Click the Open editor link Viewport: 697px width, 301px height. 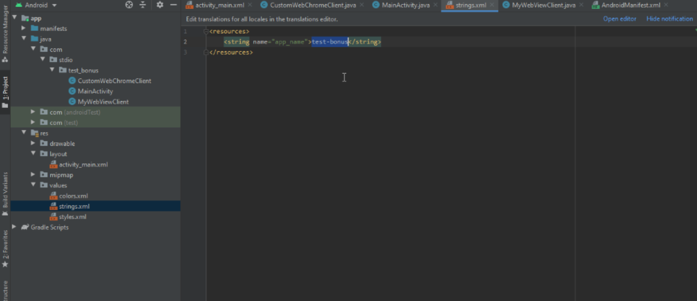click(619, 19)
